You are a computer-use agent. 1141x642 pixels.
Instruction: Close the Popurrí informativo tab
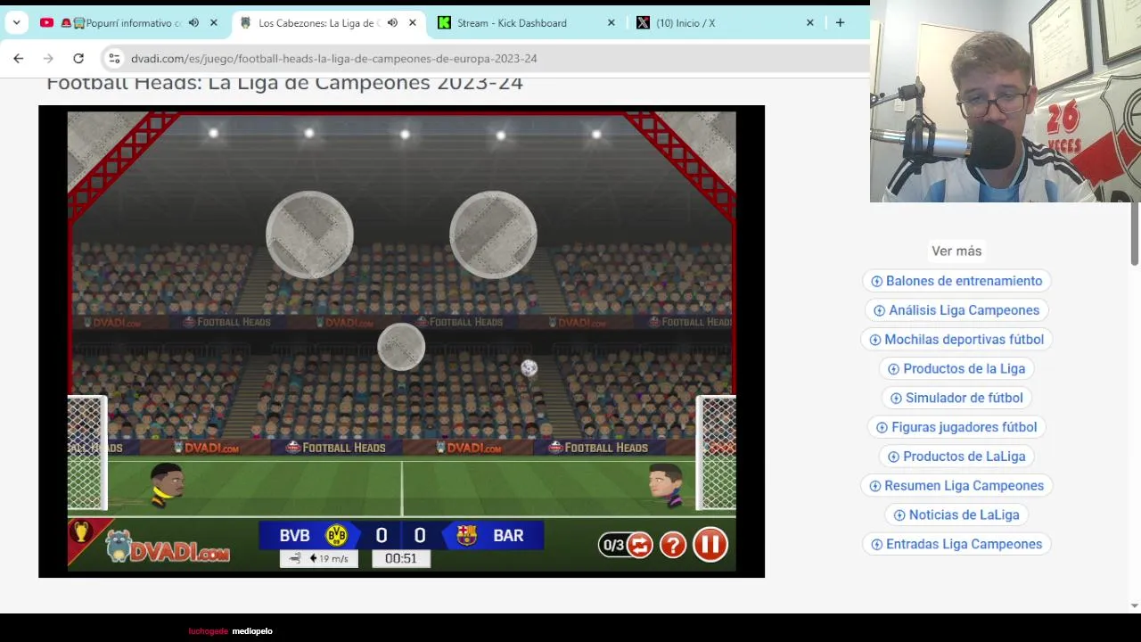[x=213, y=22]
